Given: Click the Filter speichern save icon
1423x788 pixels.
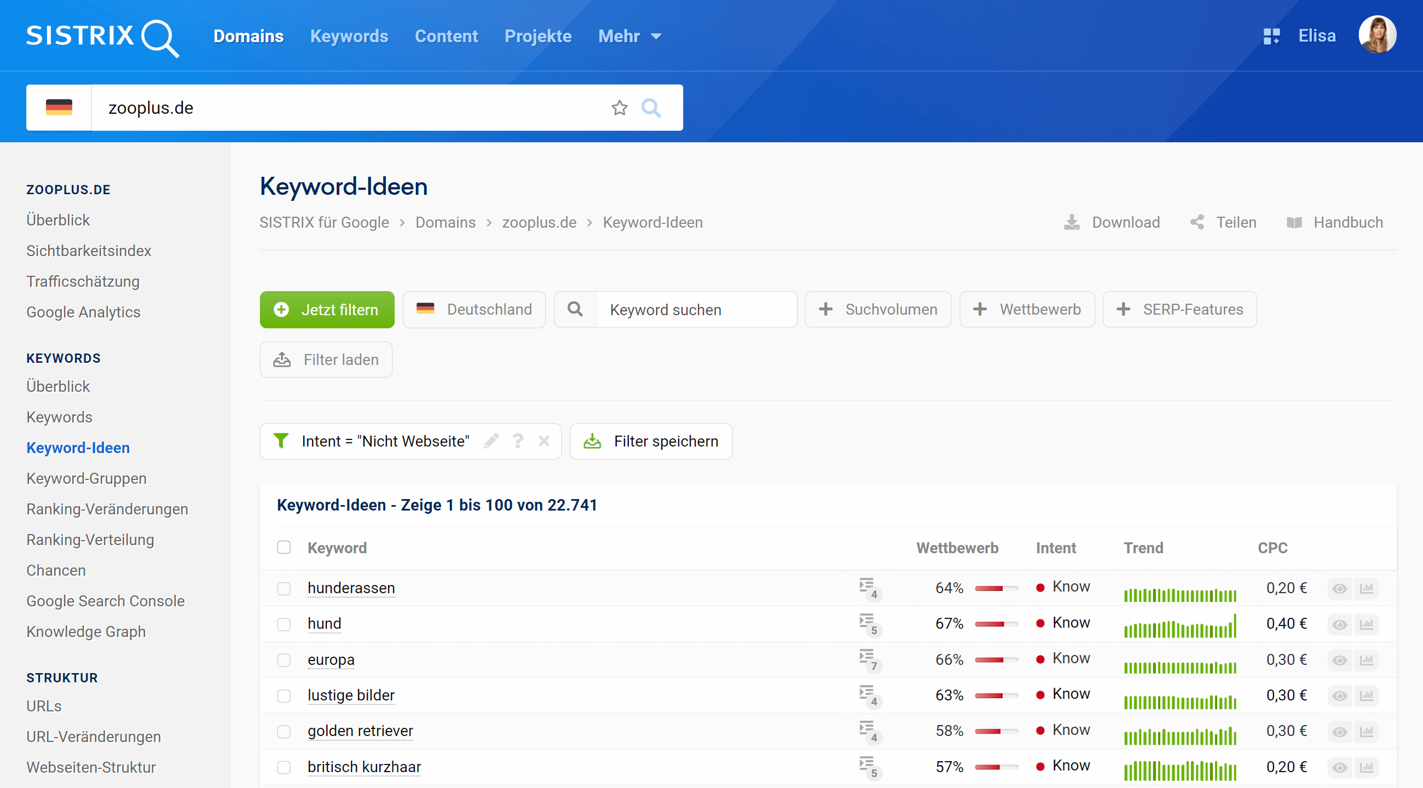Looking at the screenshot, I should point(592,441).
